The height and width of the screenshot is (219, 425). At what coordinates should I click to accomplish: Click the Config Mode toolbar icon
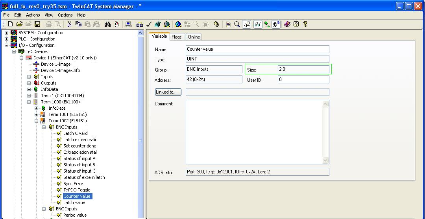pyautogui.click(x=178, y=24)
